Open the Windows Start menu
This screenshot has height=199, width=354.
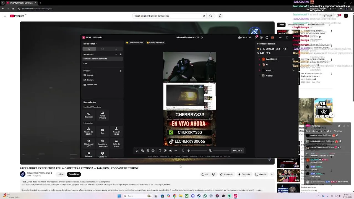(119, 196)
